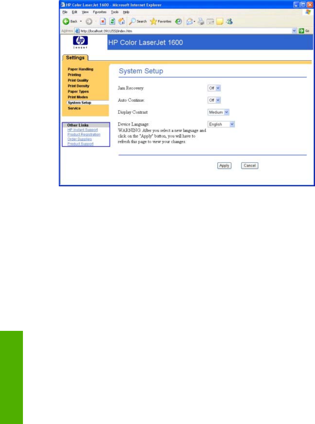Select the Settings tab

[75, 58]
